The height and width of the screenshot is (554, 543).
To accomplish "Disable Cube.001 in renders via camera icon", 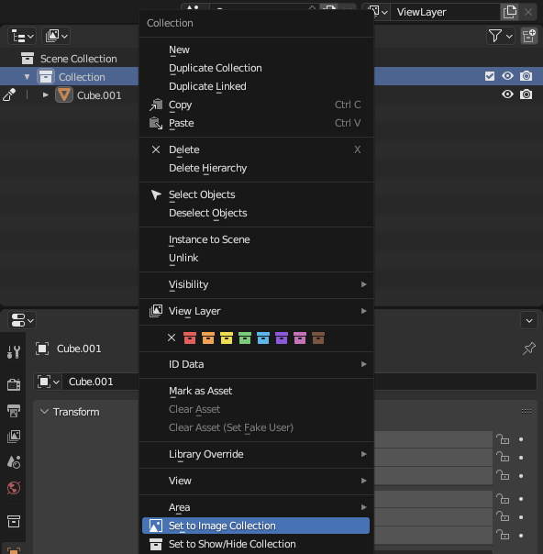I will pos(526,94).
